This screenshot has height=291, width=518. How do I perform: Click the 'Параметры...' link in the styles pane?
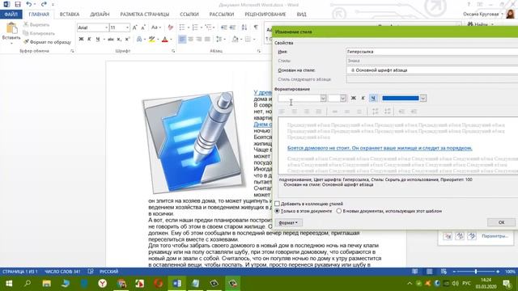point(495,236)
